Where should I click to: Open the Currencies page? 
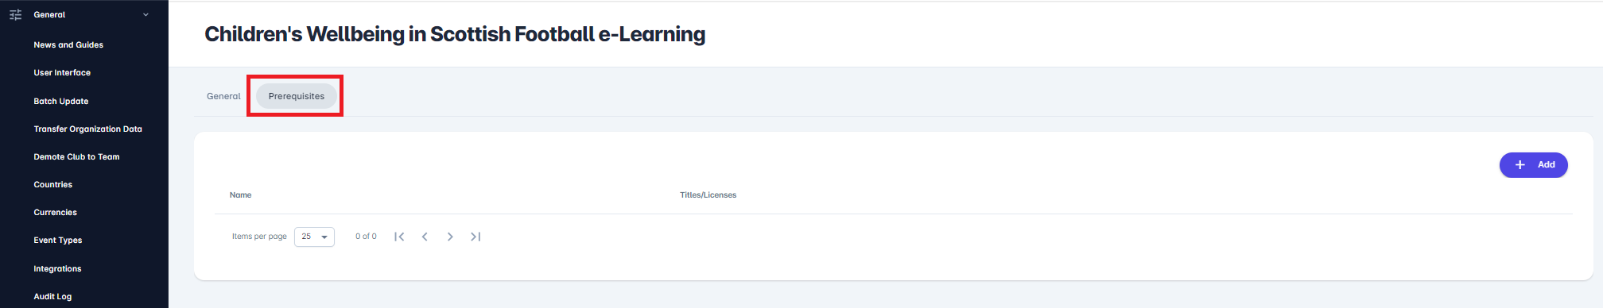coord(55,212)
